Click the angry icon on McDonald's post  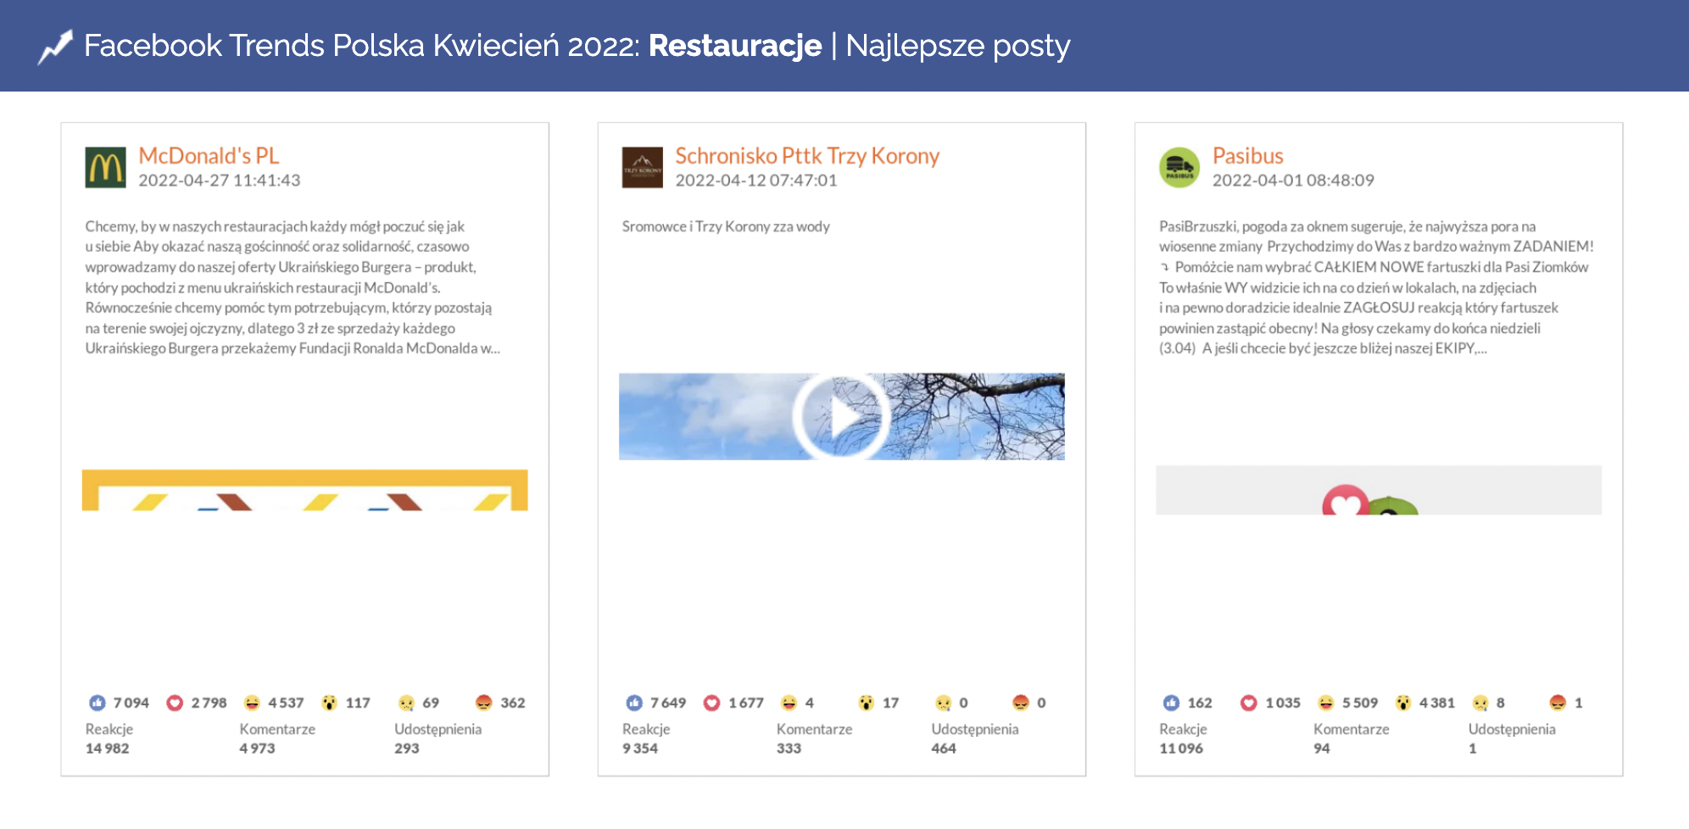pos(483,703)
